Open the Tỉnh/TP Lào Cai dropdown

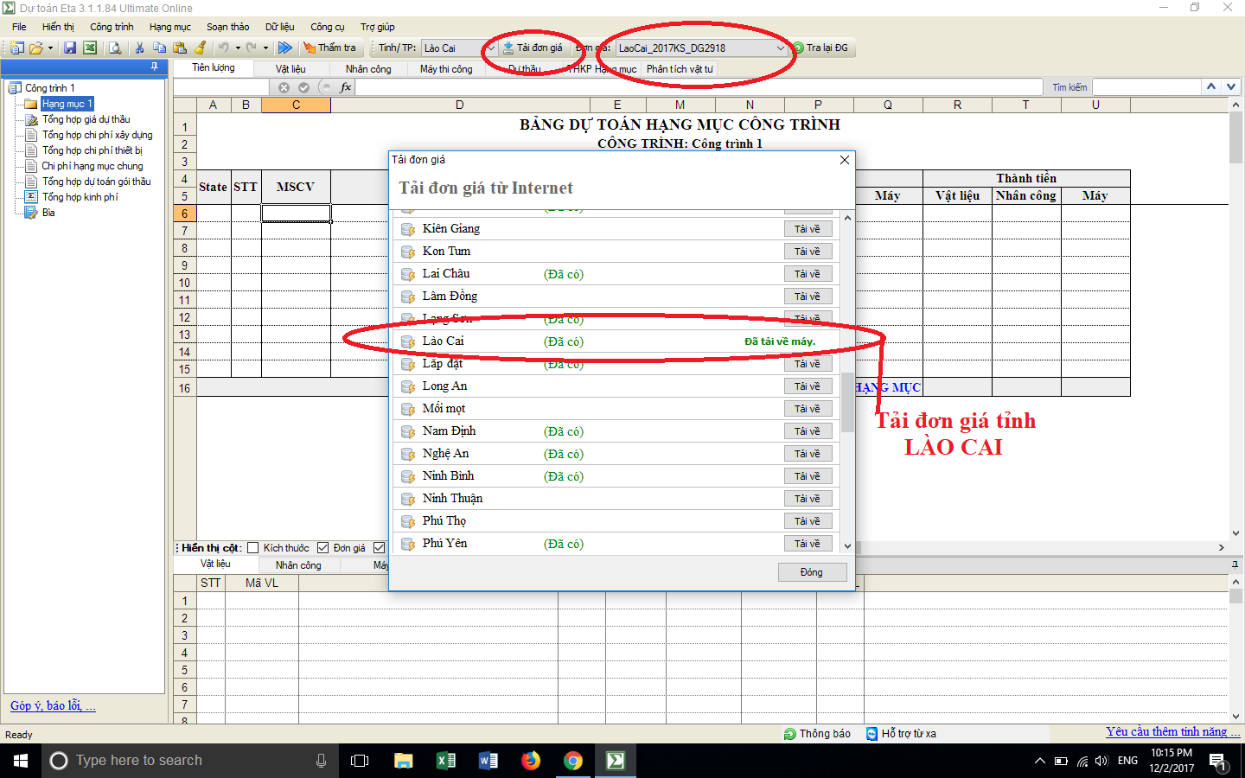coord(490,48)
